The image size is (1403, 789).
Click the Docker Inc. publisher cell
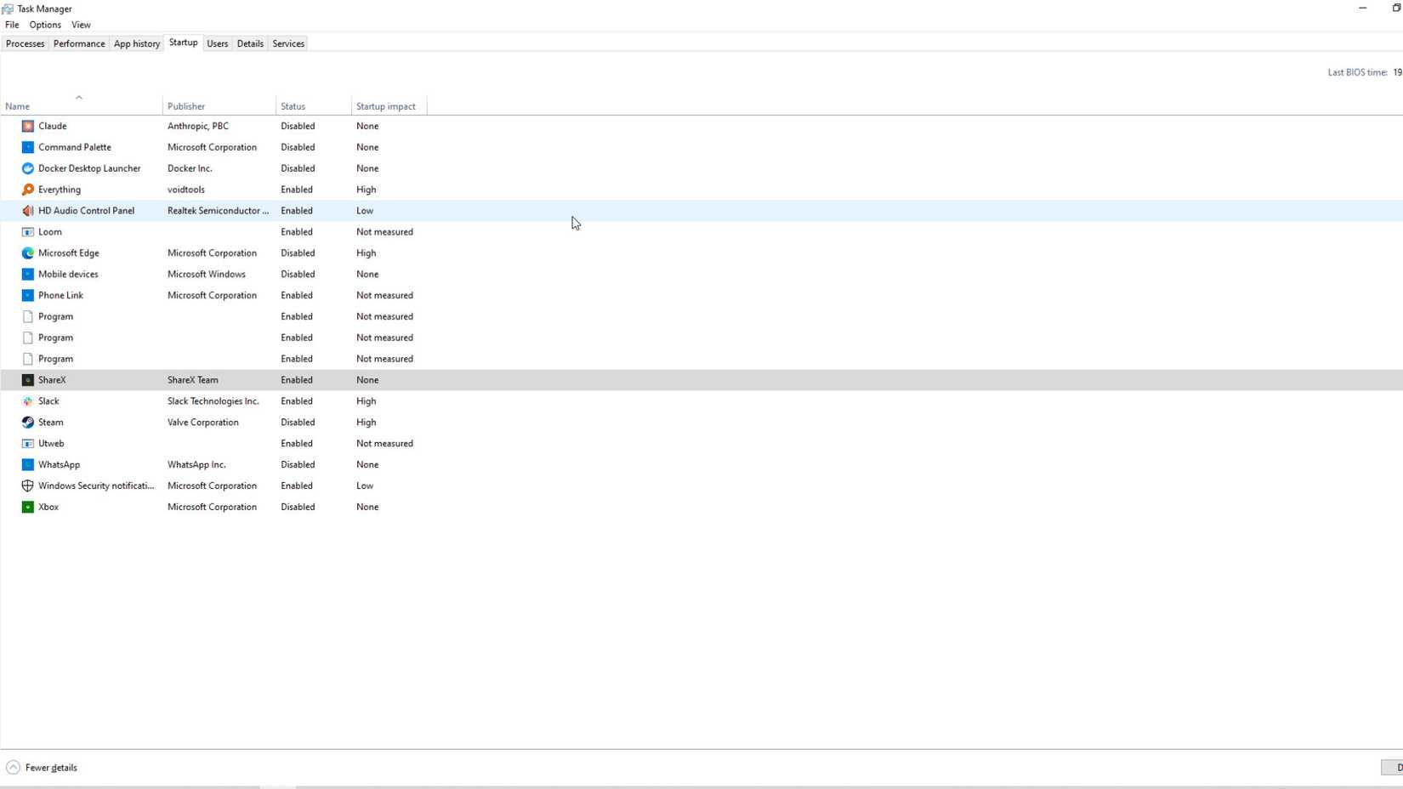(x=190, y=168)
